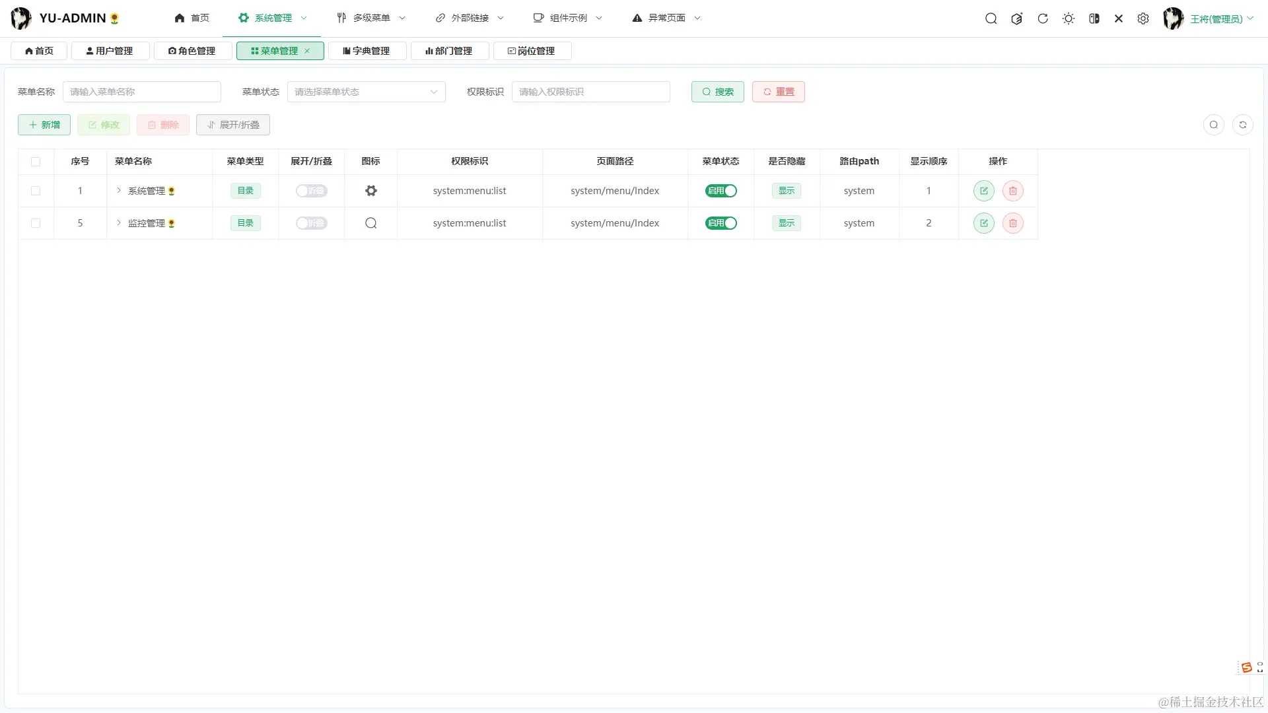Viewport: 1268px width, 713px height.
Task: Open the 多级菜单 top menu
Action: (370, 18)
